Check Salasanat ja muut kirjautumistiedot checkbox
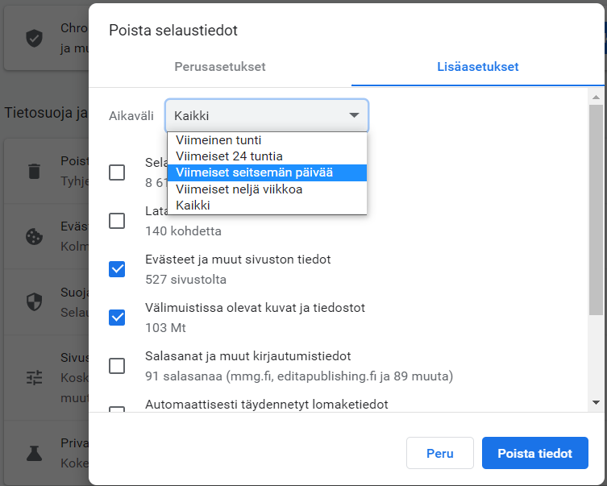Viewport: 607px width, 486px height. pos(117,366)
